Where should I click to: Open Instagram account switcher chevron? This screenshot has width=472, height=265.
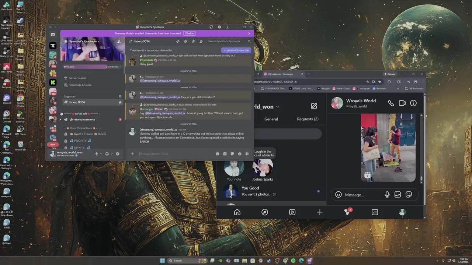coord(278,107)
